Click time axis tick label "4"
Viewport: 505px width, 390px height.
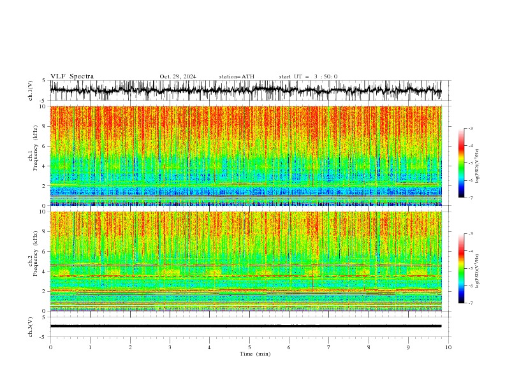[x=209, y=347]
